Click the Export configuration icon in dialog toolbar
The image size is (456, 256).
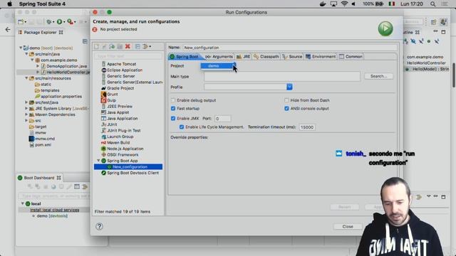pyautogui.click(x=112, y=46)
